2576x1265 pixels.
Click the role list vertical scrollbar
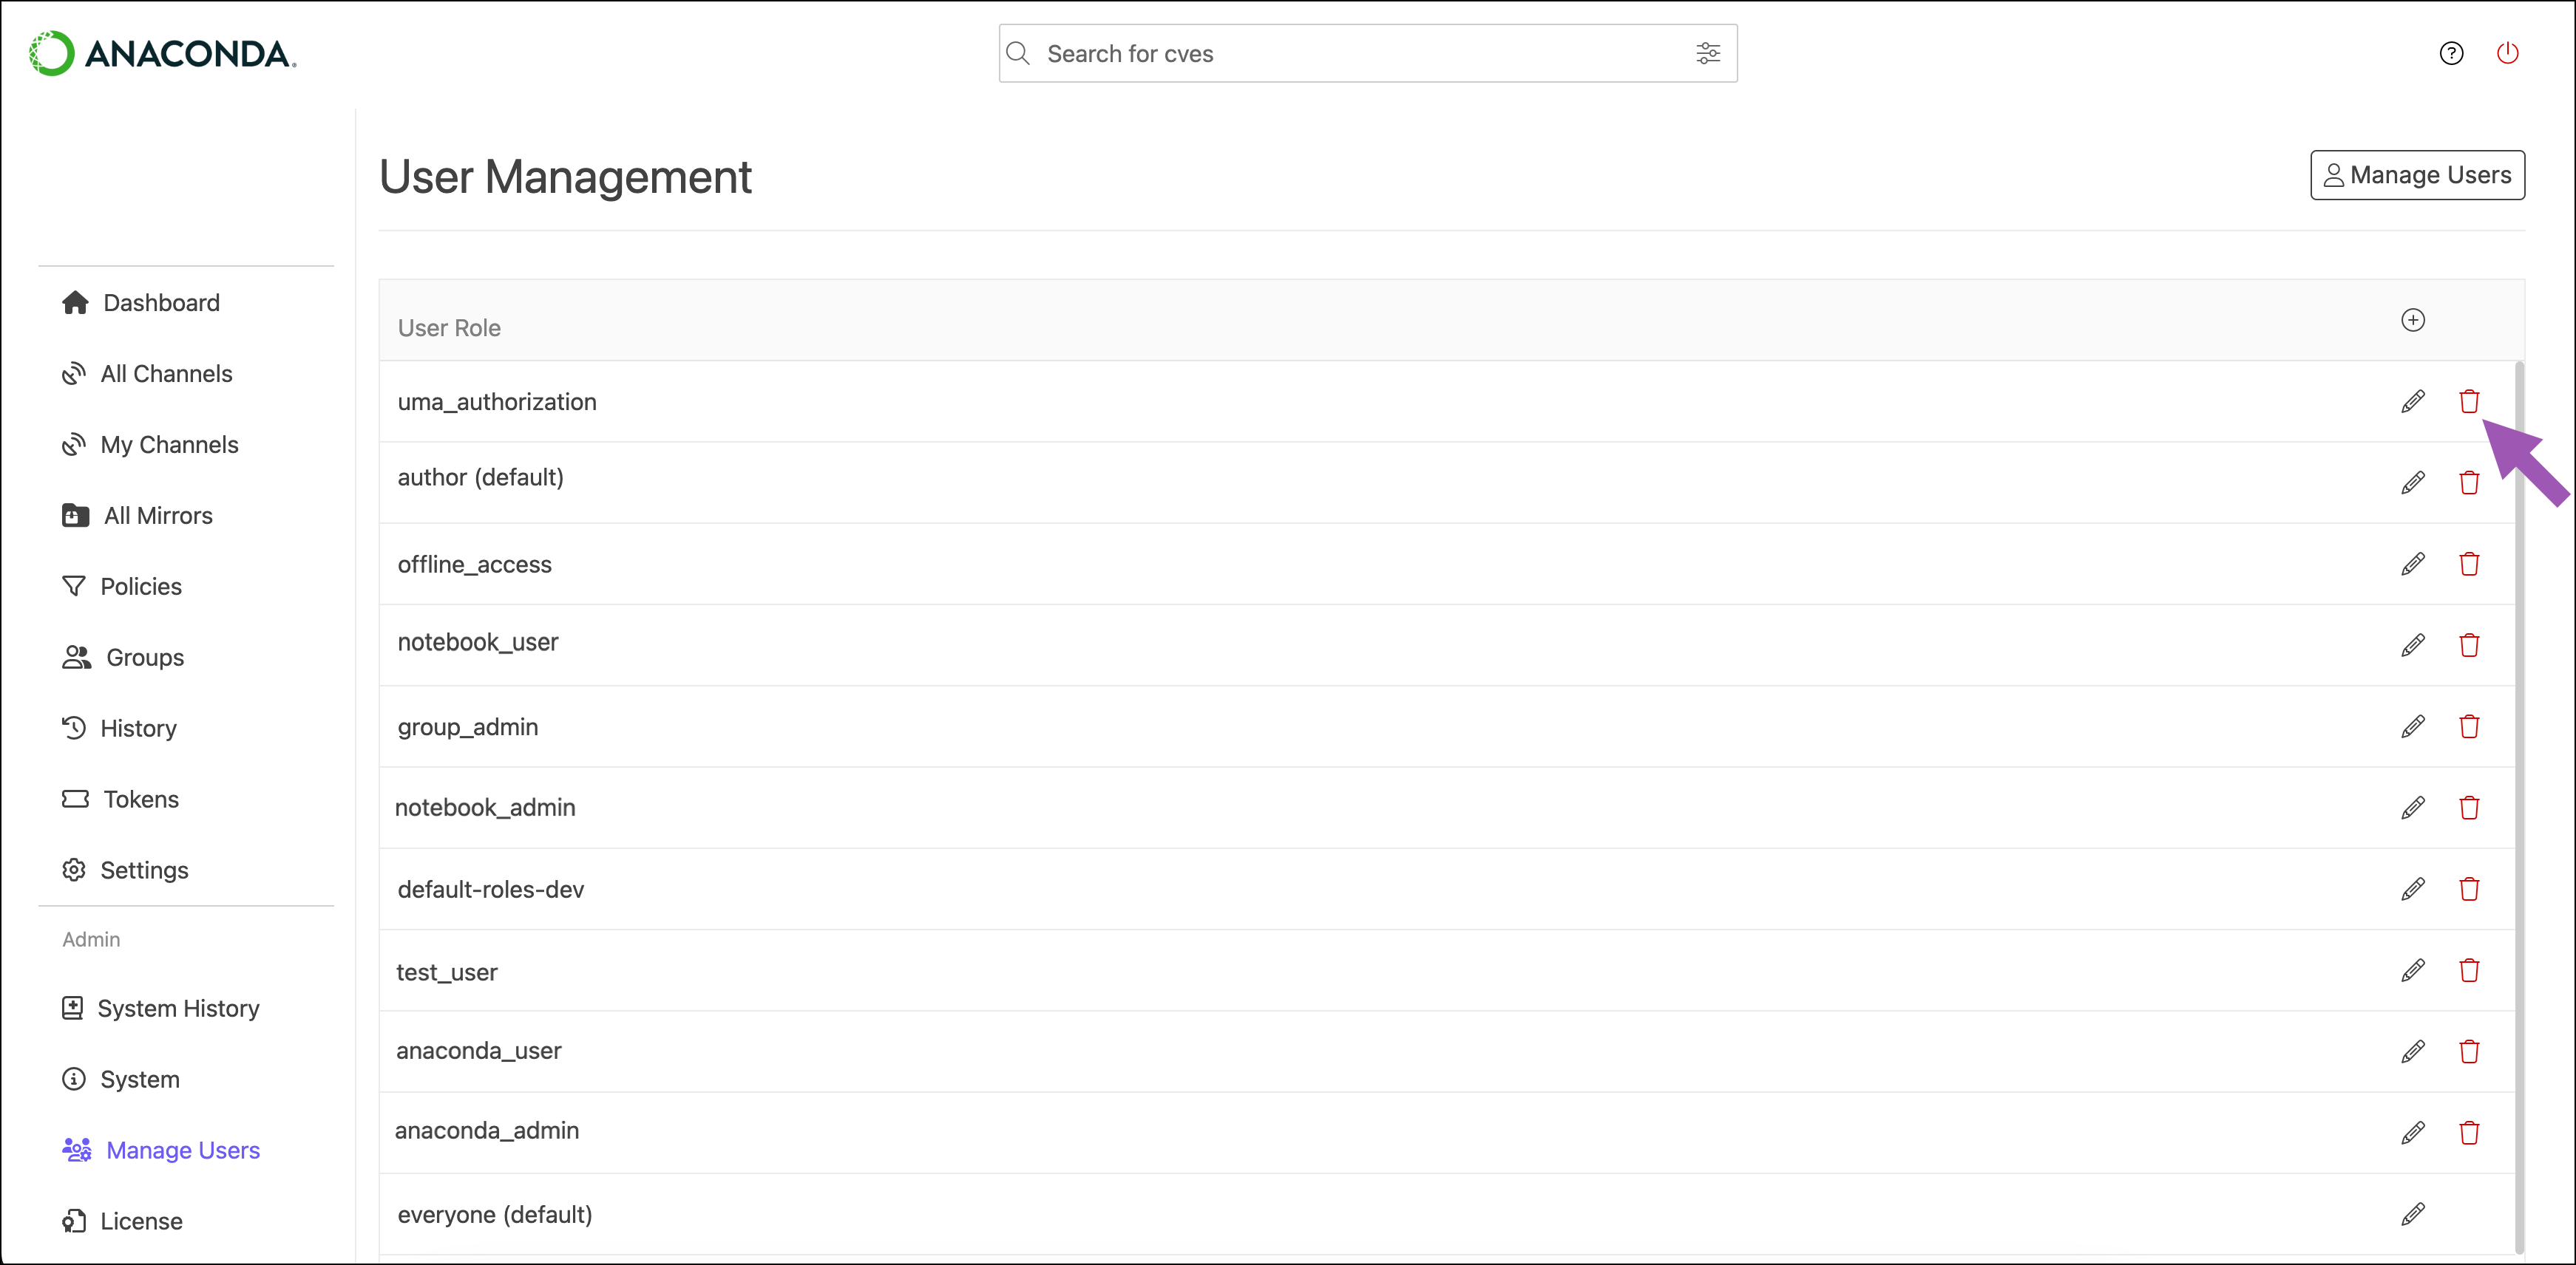coord(2519,799)
